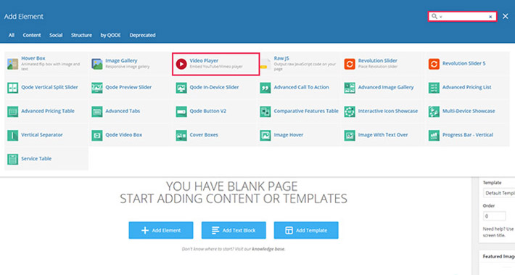Pick the Revolution Slider 5 icon

(434, 64)
